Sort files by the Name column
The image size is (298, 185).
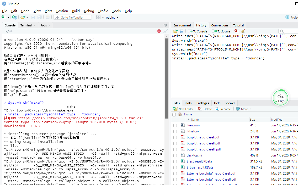tap(195, 120)
